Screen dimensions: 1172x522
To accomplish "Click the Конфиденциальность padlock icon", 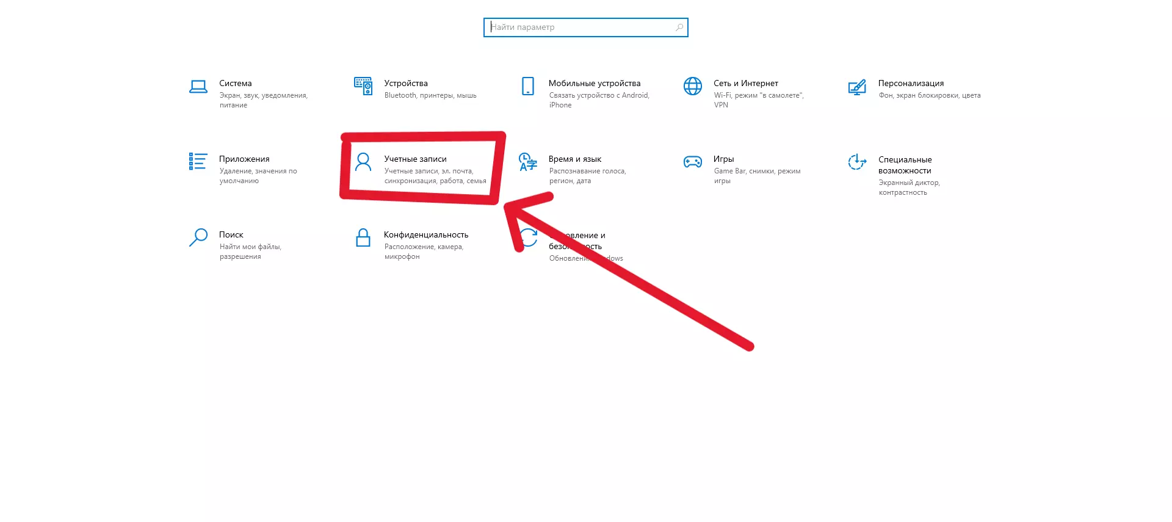I will pyautogui.click(x=363, y=237).
